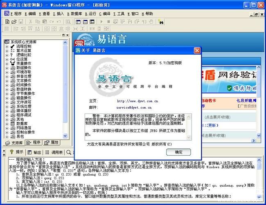Switch to the 程序 panel tab
The height and width of the screenshot is (205, 266).
(34, 143)
